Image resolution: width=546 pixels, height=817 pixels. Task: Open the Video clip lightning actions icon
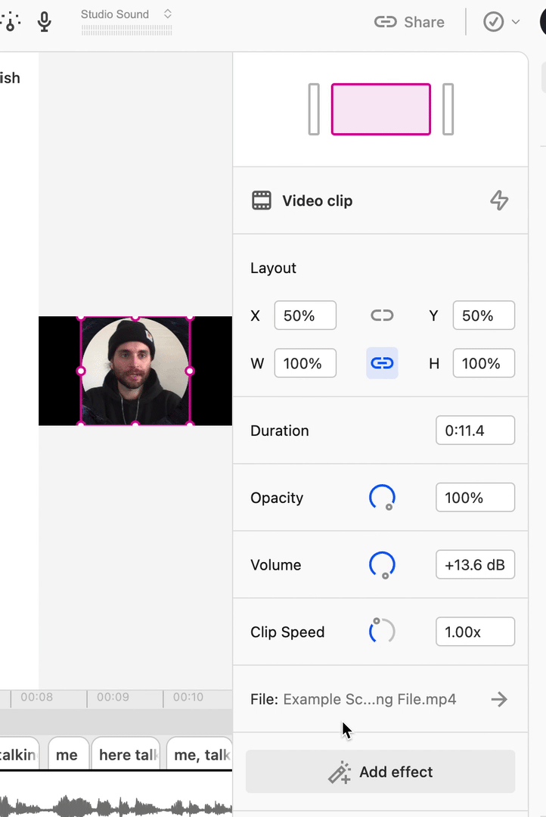[499, 200]
